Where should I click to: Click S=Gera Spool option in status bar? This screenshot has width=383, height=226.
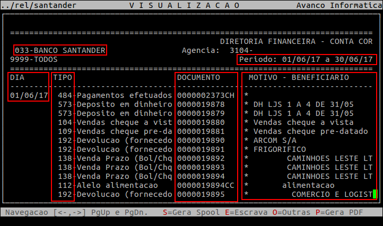click(188, 212)
